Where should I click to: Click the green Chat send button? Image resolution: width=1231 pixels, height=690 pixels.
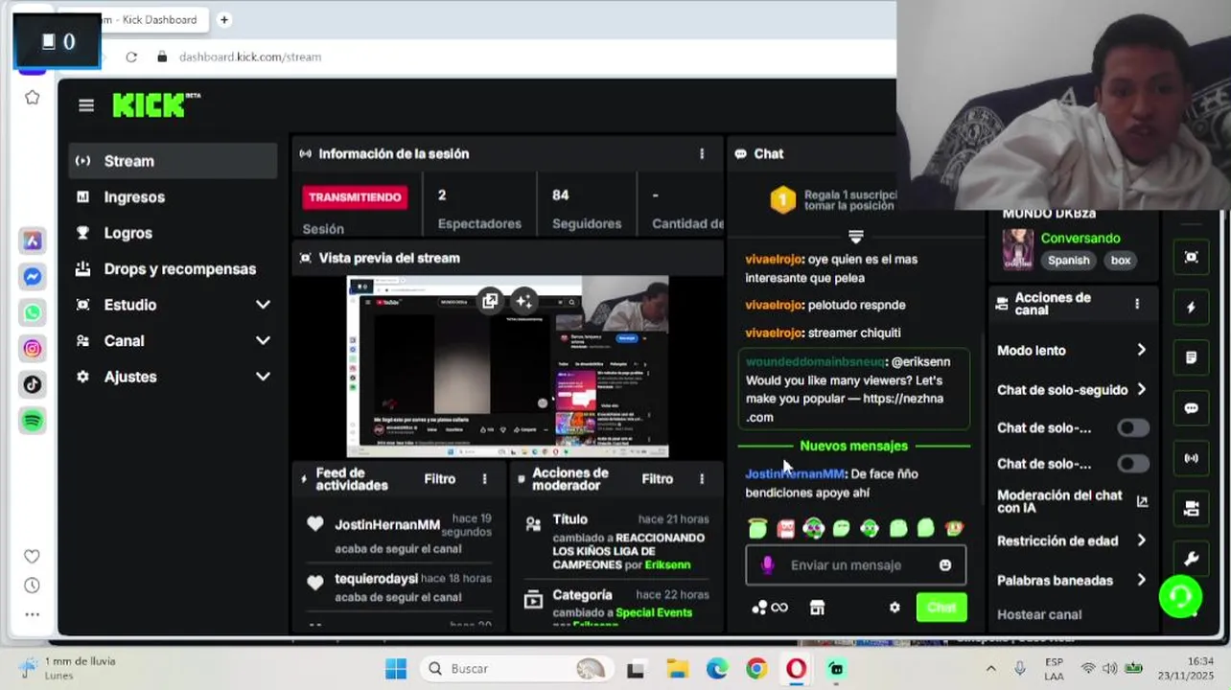[x=941, y=608]
